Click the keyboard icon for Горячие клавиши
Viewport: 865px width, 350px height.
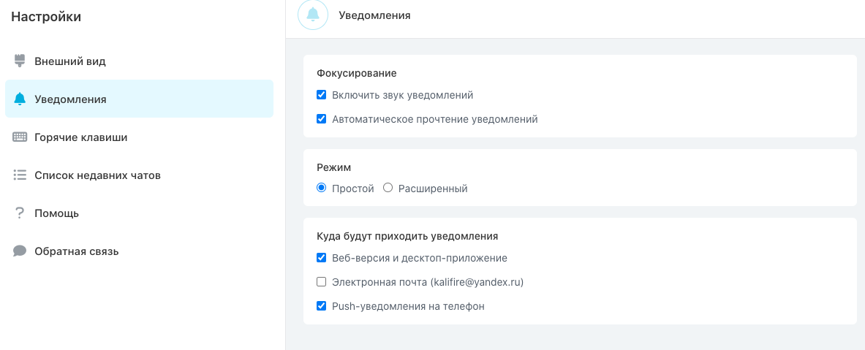point(20,137)
